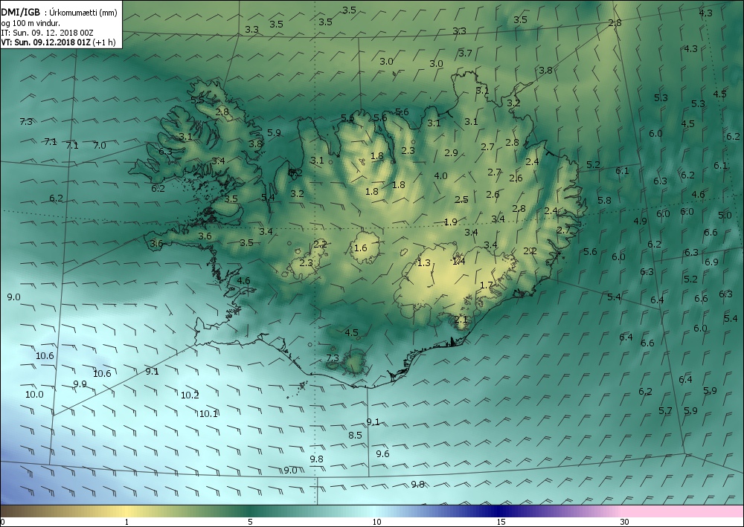
Task: Click the pale yellow section of color bar
Action: [127, 511]
